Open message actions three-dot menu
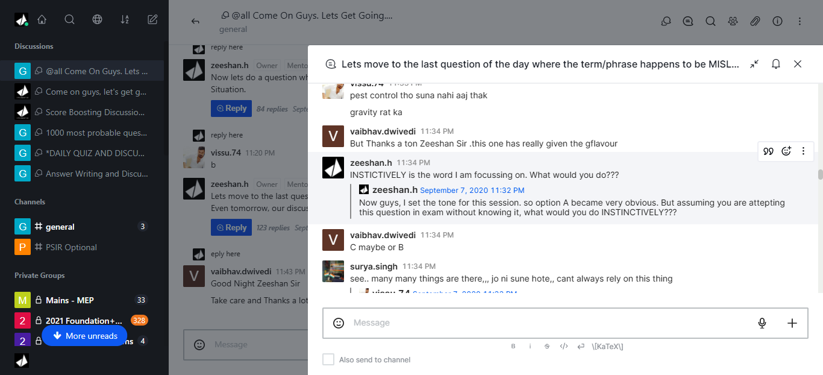 [x=803, y=151]
